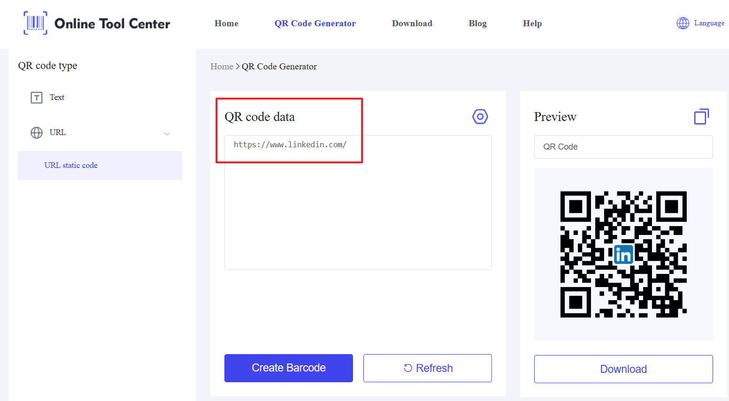This screenshot has height=401, width=729.
Task: Open the Language selector link
Action: [709, 23]
